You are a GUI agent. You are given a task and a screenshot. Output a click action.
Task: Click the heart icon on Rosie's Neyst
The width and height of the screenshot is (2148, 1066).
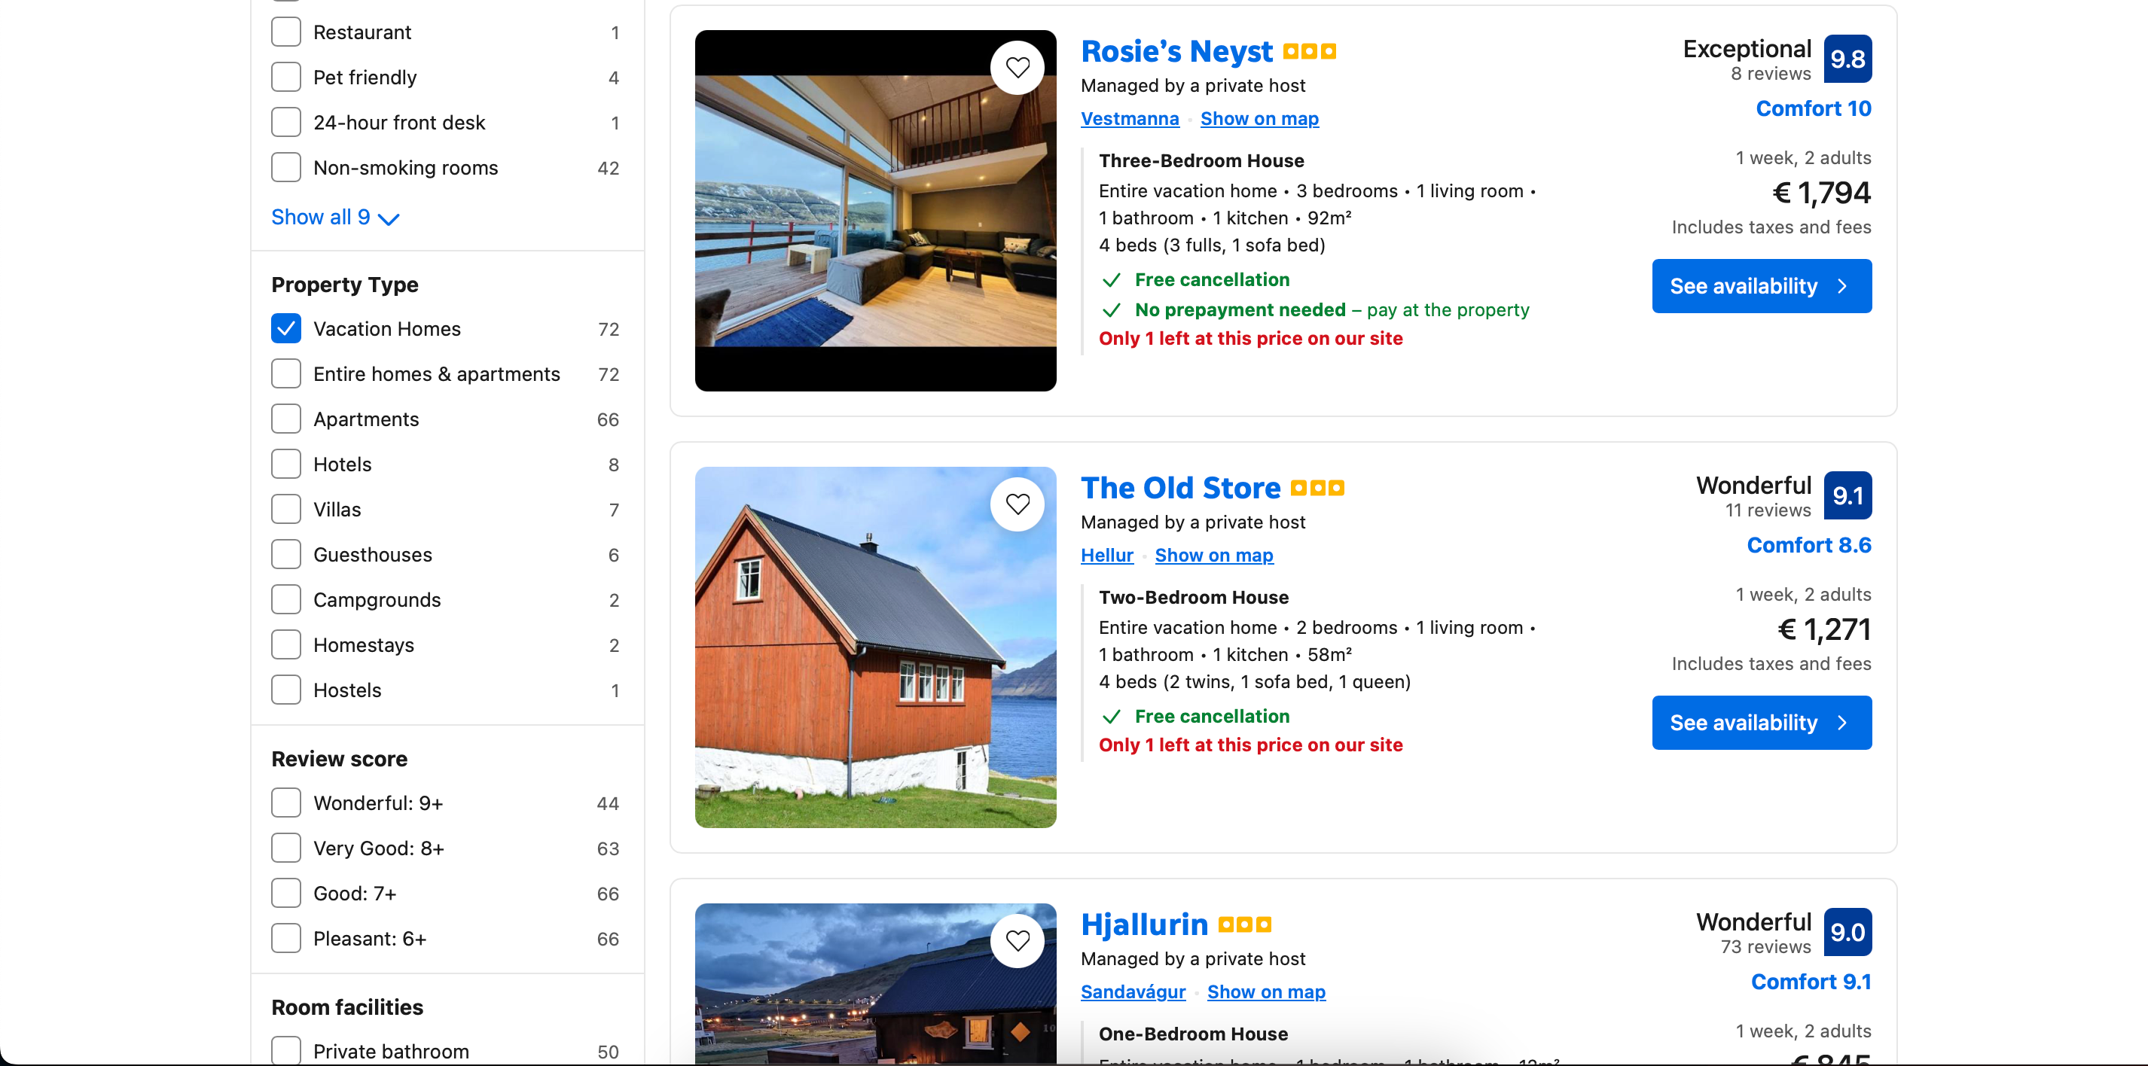point(1019,64)
